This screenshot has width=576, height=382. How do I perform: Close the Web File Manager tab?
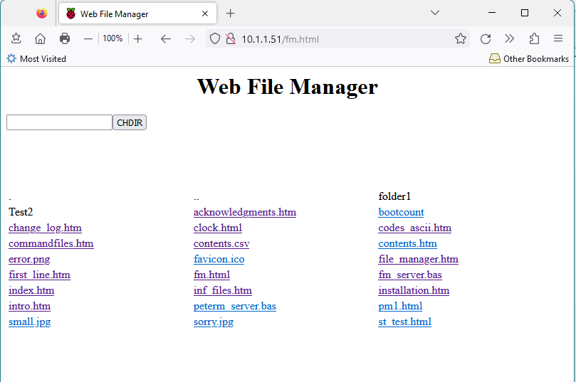coord(206,14)
